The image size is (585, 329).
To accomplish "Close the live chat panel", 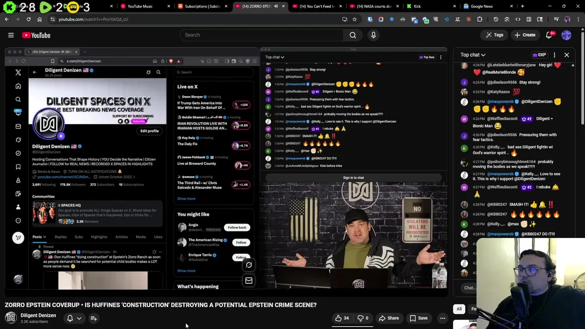I will [567, 55].
